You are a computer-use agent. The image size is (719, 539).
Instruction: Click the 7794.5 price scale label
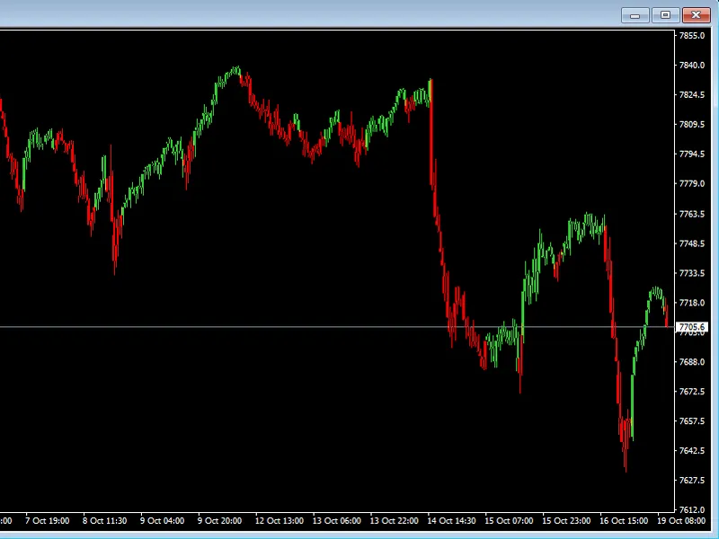691,154
